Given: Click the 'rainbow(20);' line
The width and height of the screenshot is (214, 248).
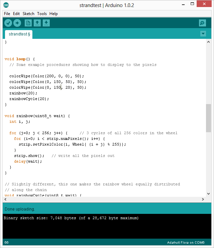Looking at the screenshot, I should click(23, 93).
